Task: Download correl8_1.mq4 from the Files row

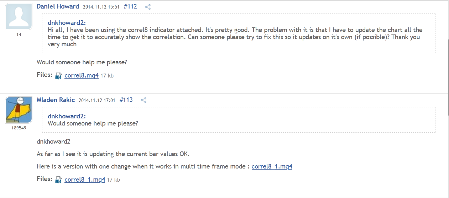Action: (85, 180)
